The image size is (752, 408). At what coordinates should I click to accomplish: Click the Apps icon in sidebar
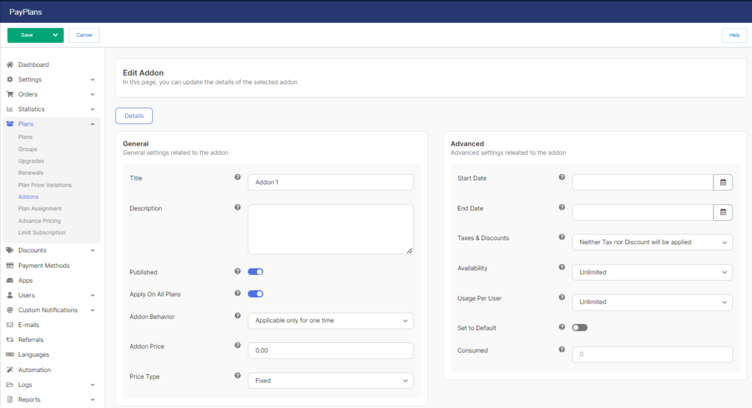[10, 280]
